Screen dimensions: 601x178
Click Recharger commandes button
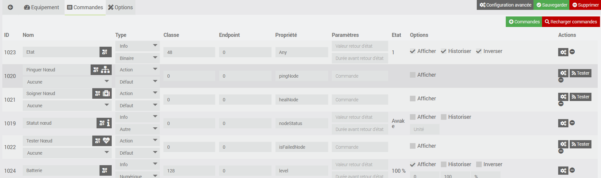point(571,22)
